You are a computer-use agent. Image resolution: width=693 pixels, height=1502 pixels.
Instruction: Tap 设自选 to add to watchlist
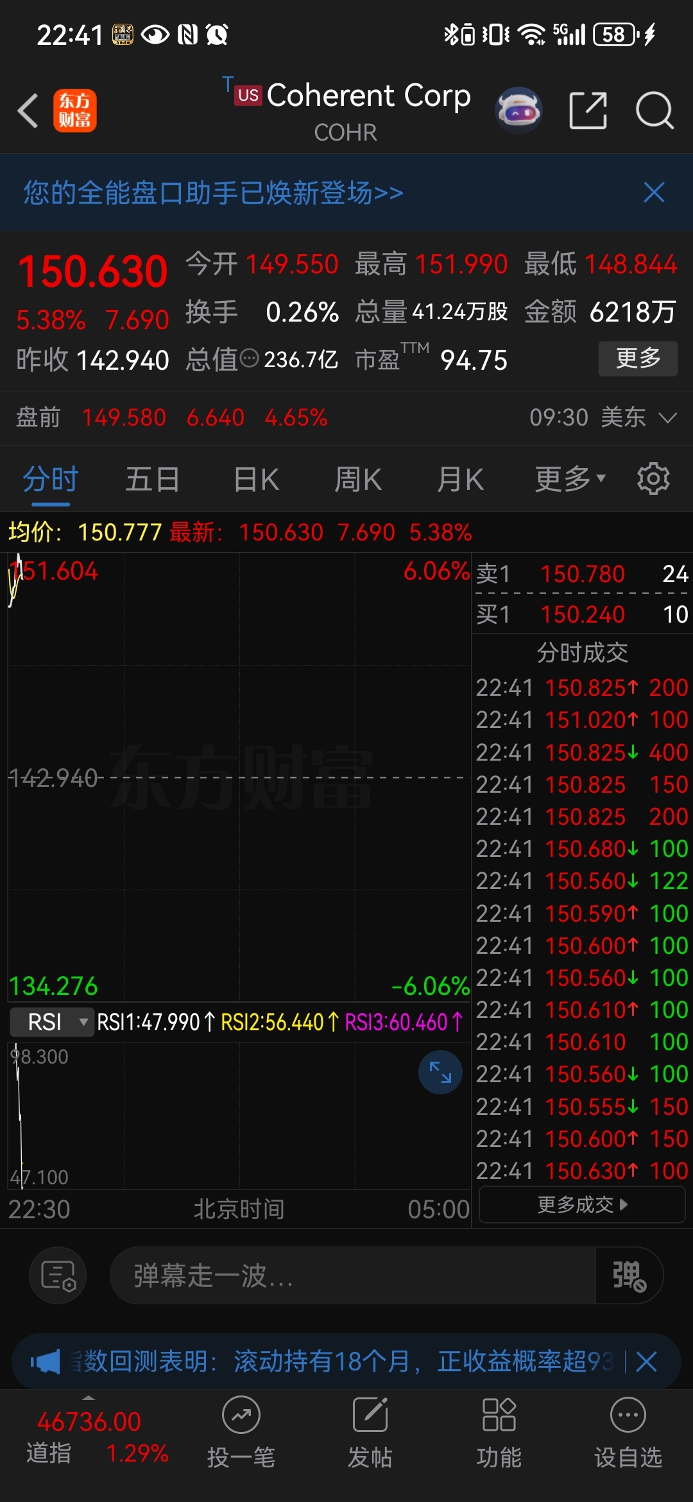(628, 1431)
